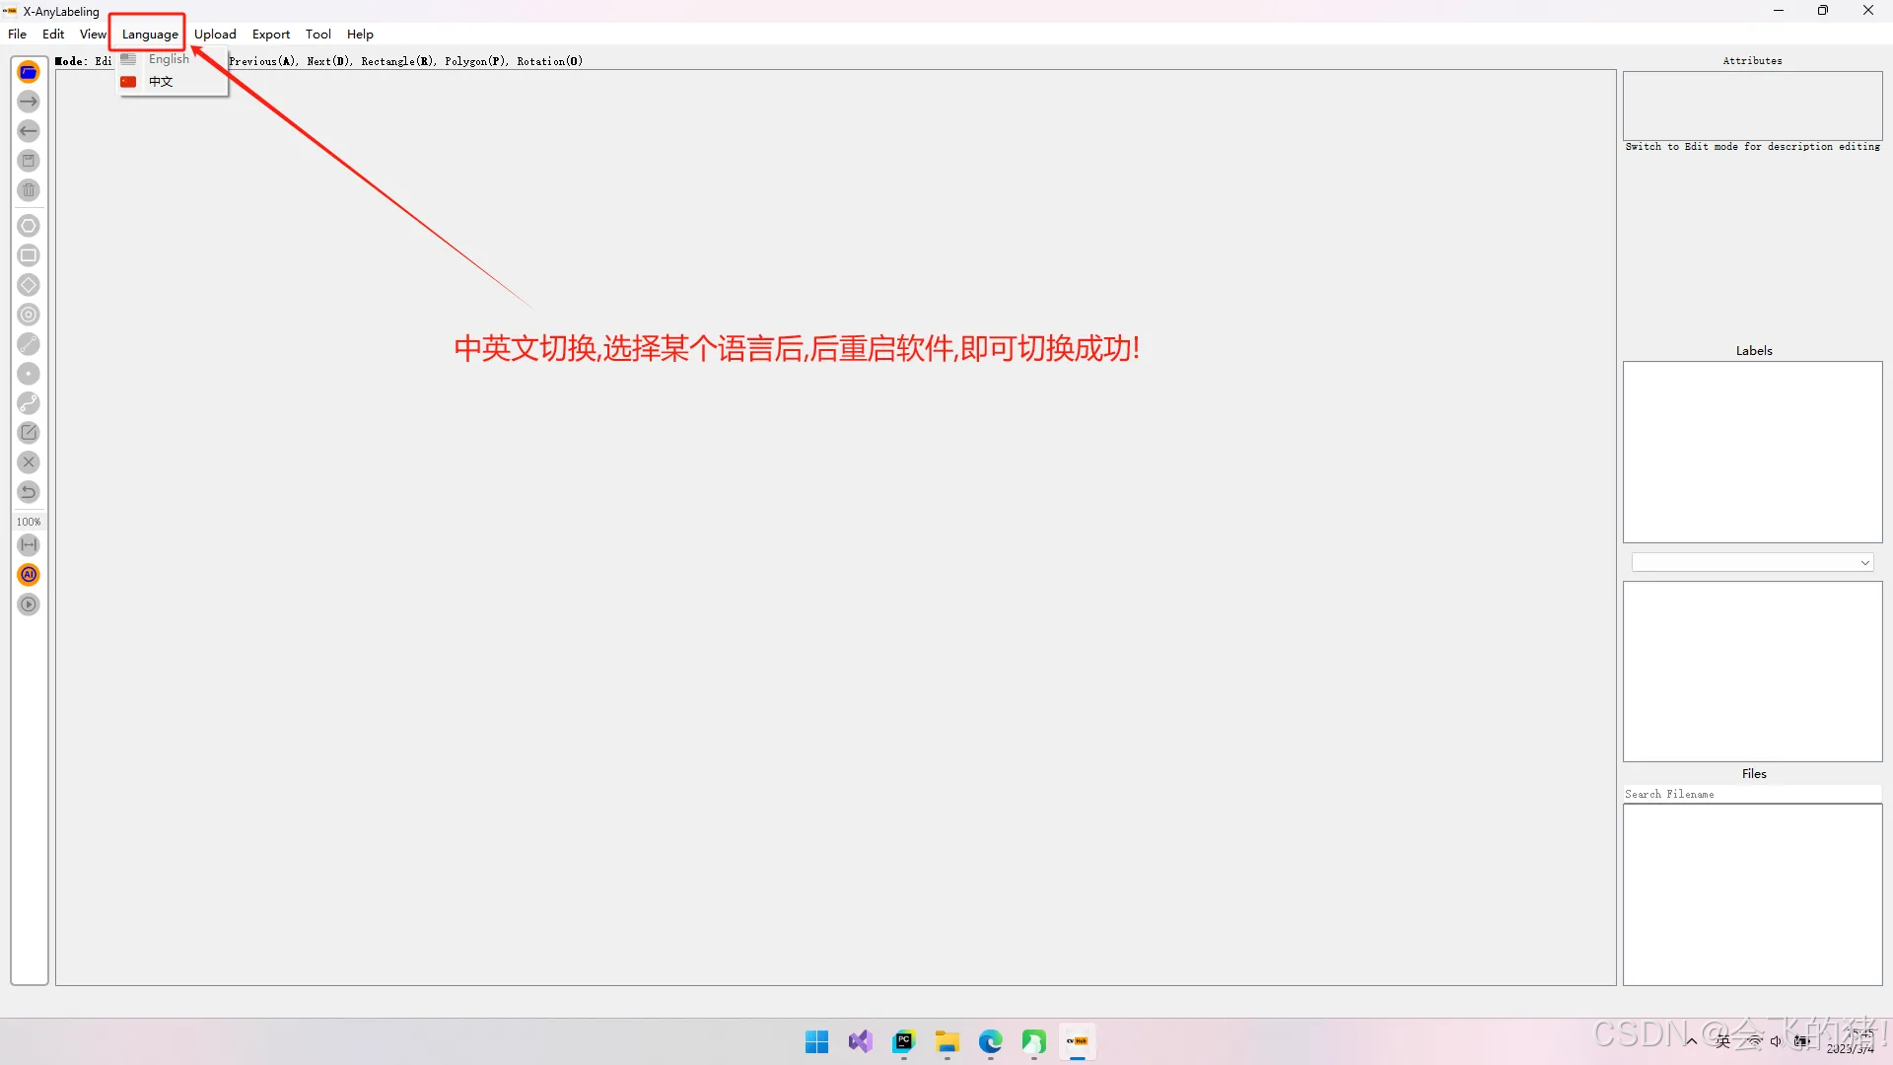
Task: Select the Rotated box (diamond) tool icon
Action: pyautogui.click(x=29, y=285)
